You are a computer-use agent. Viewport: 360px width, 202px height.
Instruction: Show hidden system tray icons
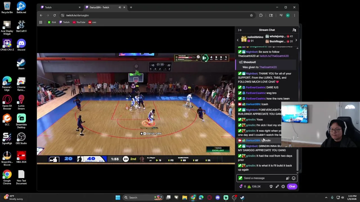click(x=326, y=198)
